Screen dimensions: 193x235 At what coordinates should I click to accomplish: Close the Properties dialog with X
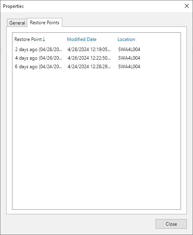(187, 6)
